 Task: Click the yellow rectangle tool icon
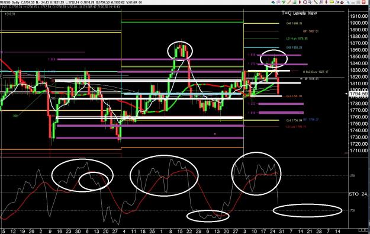(332, 2)
